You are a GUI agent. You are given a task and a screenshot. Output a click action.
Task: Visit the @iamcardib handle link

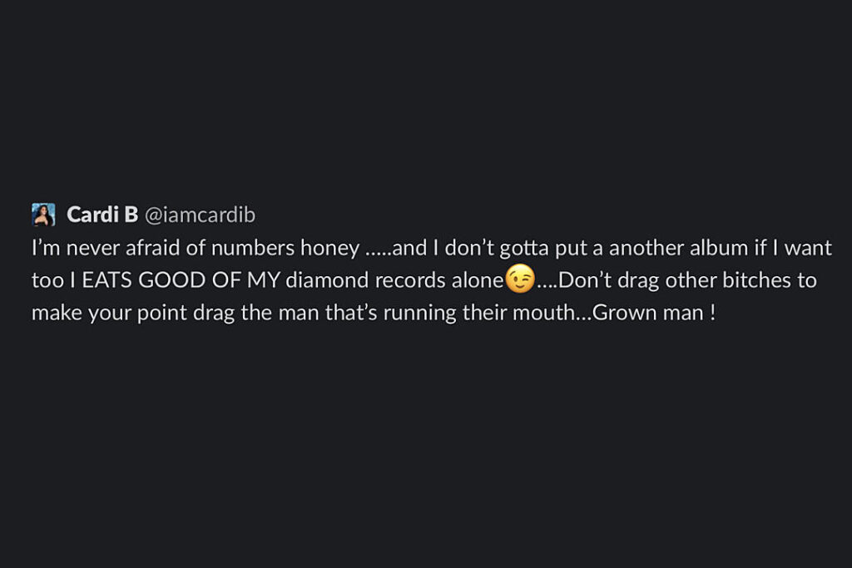pyautogui.click(x=200, y=215)
